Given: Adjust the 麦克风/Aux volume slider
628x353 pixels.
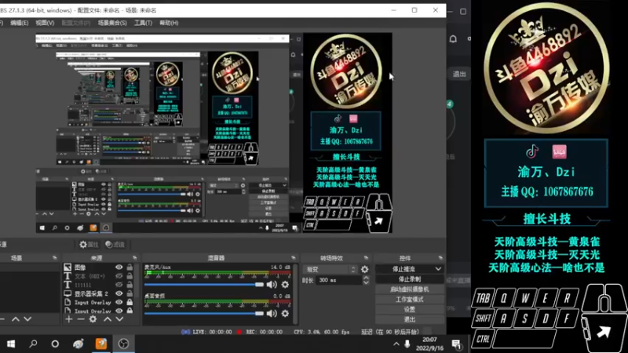Looking at the screenshot, I should pyautogui.click(x=204, y=284).
